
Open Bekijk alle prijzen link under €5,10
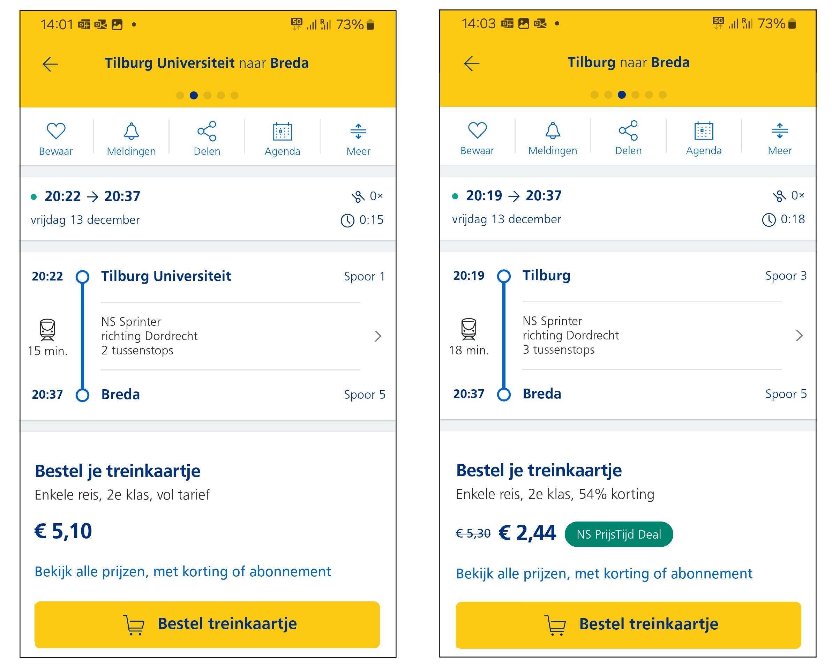pos(182,571)
